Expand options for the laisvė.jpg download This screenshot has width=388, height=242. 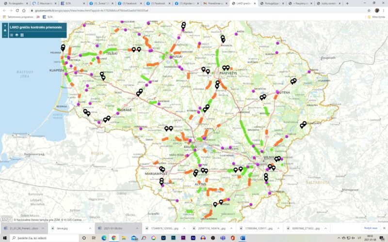point(90,228)
